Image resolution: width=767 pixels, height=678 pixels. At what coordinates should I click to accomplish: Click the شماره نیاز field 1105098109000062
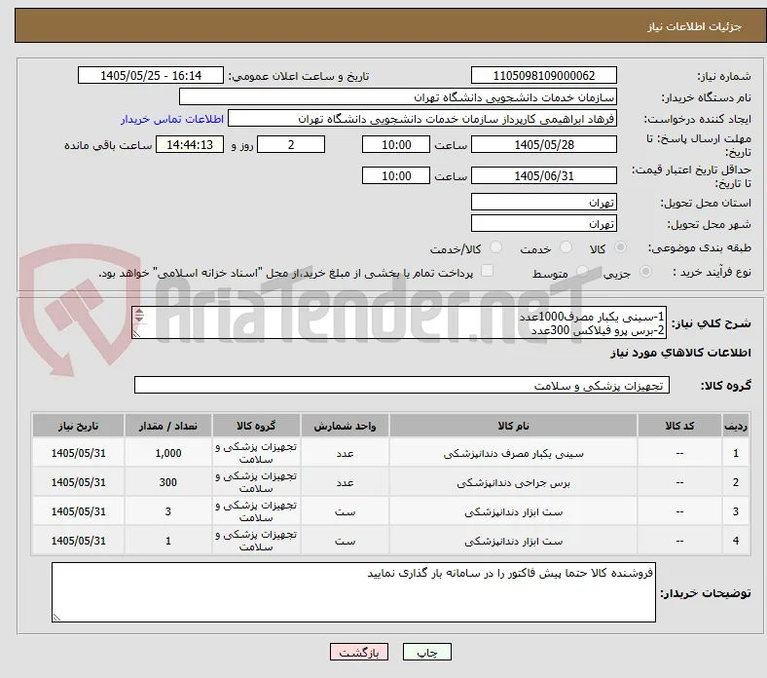click(544, 75)
